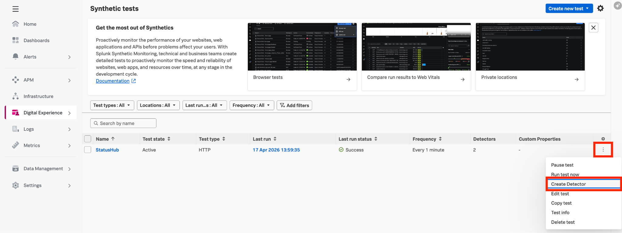This screenshot has height=233, width=622.
Task: Open table column settings gear
Action: tap(603, 139)
